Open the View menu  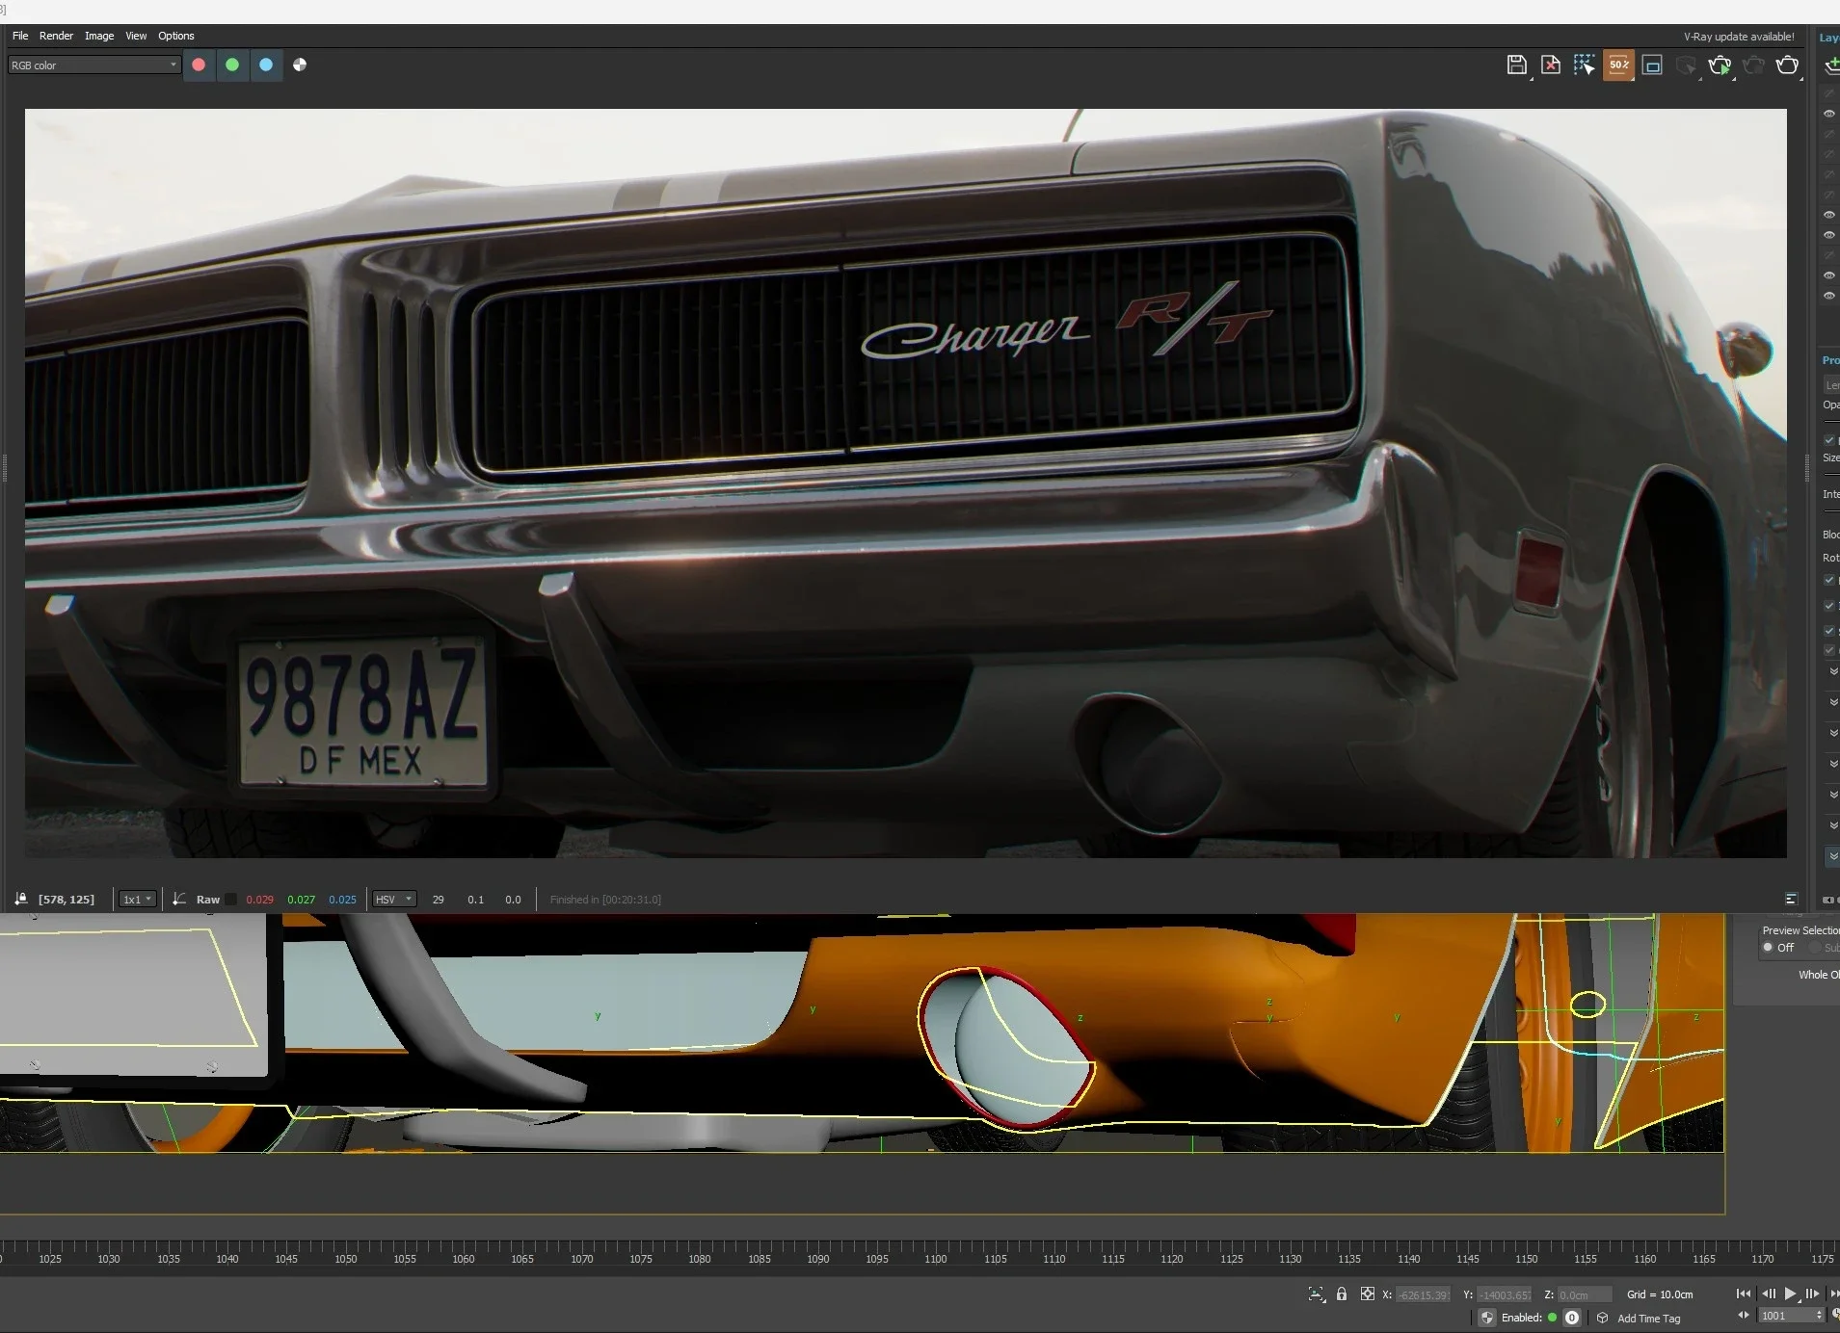point(136,36)
